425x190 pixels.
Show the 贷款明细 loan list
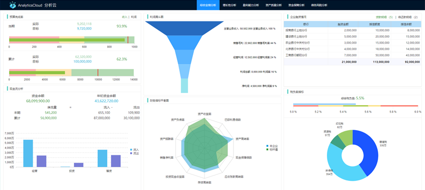384,17
